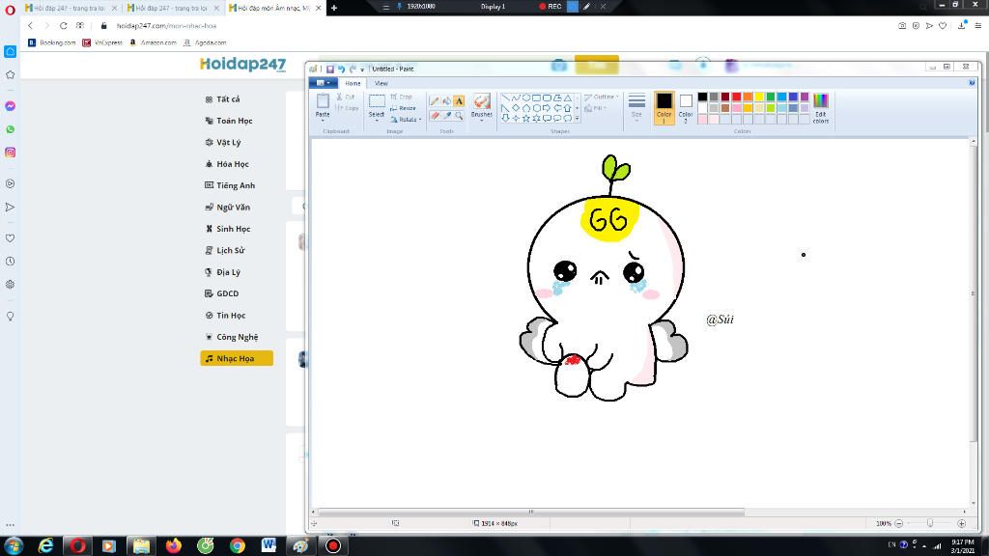Select the Pencil tool in Paint
Viewport: 989px width, 556px height.
tap(435, 100)
